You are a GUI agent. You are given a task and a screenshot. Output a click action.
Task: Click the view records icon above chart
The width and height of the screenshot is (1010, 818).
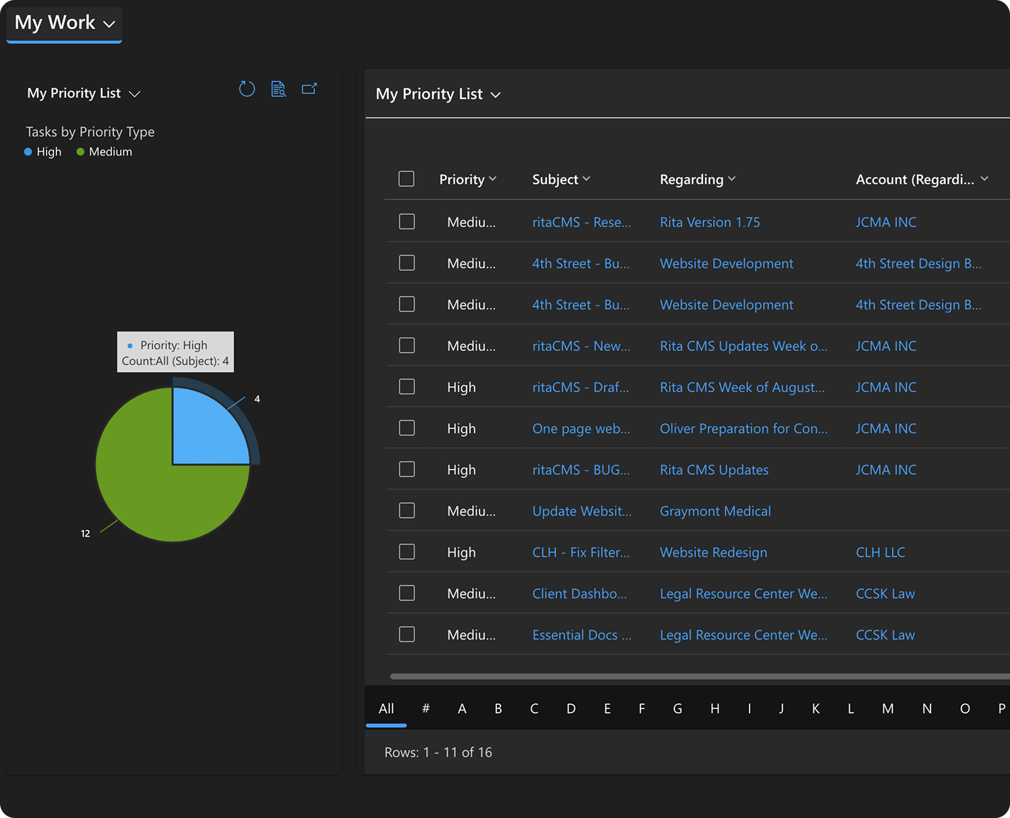coord(278,89)
